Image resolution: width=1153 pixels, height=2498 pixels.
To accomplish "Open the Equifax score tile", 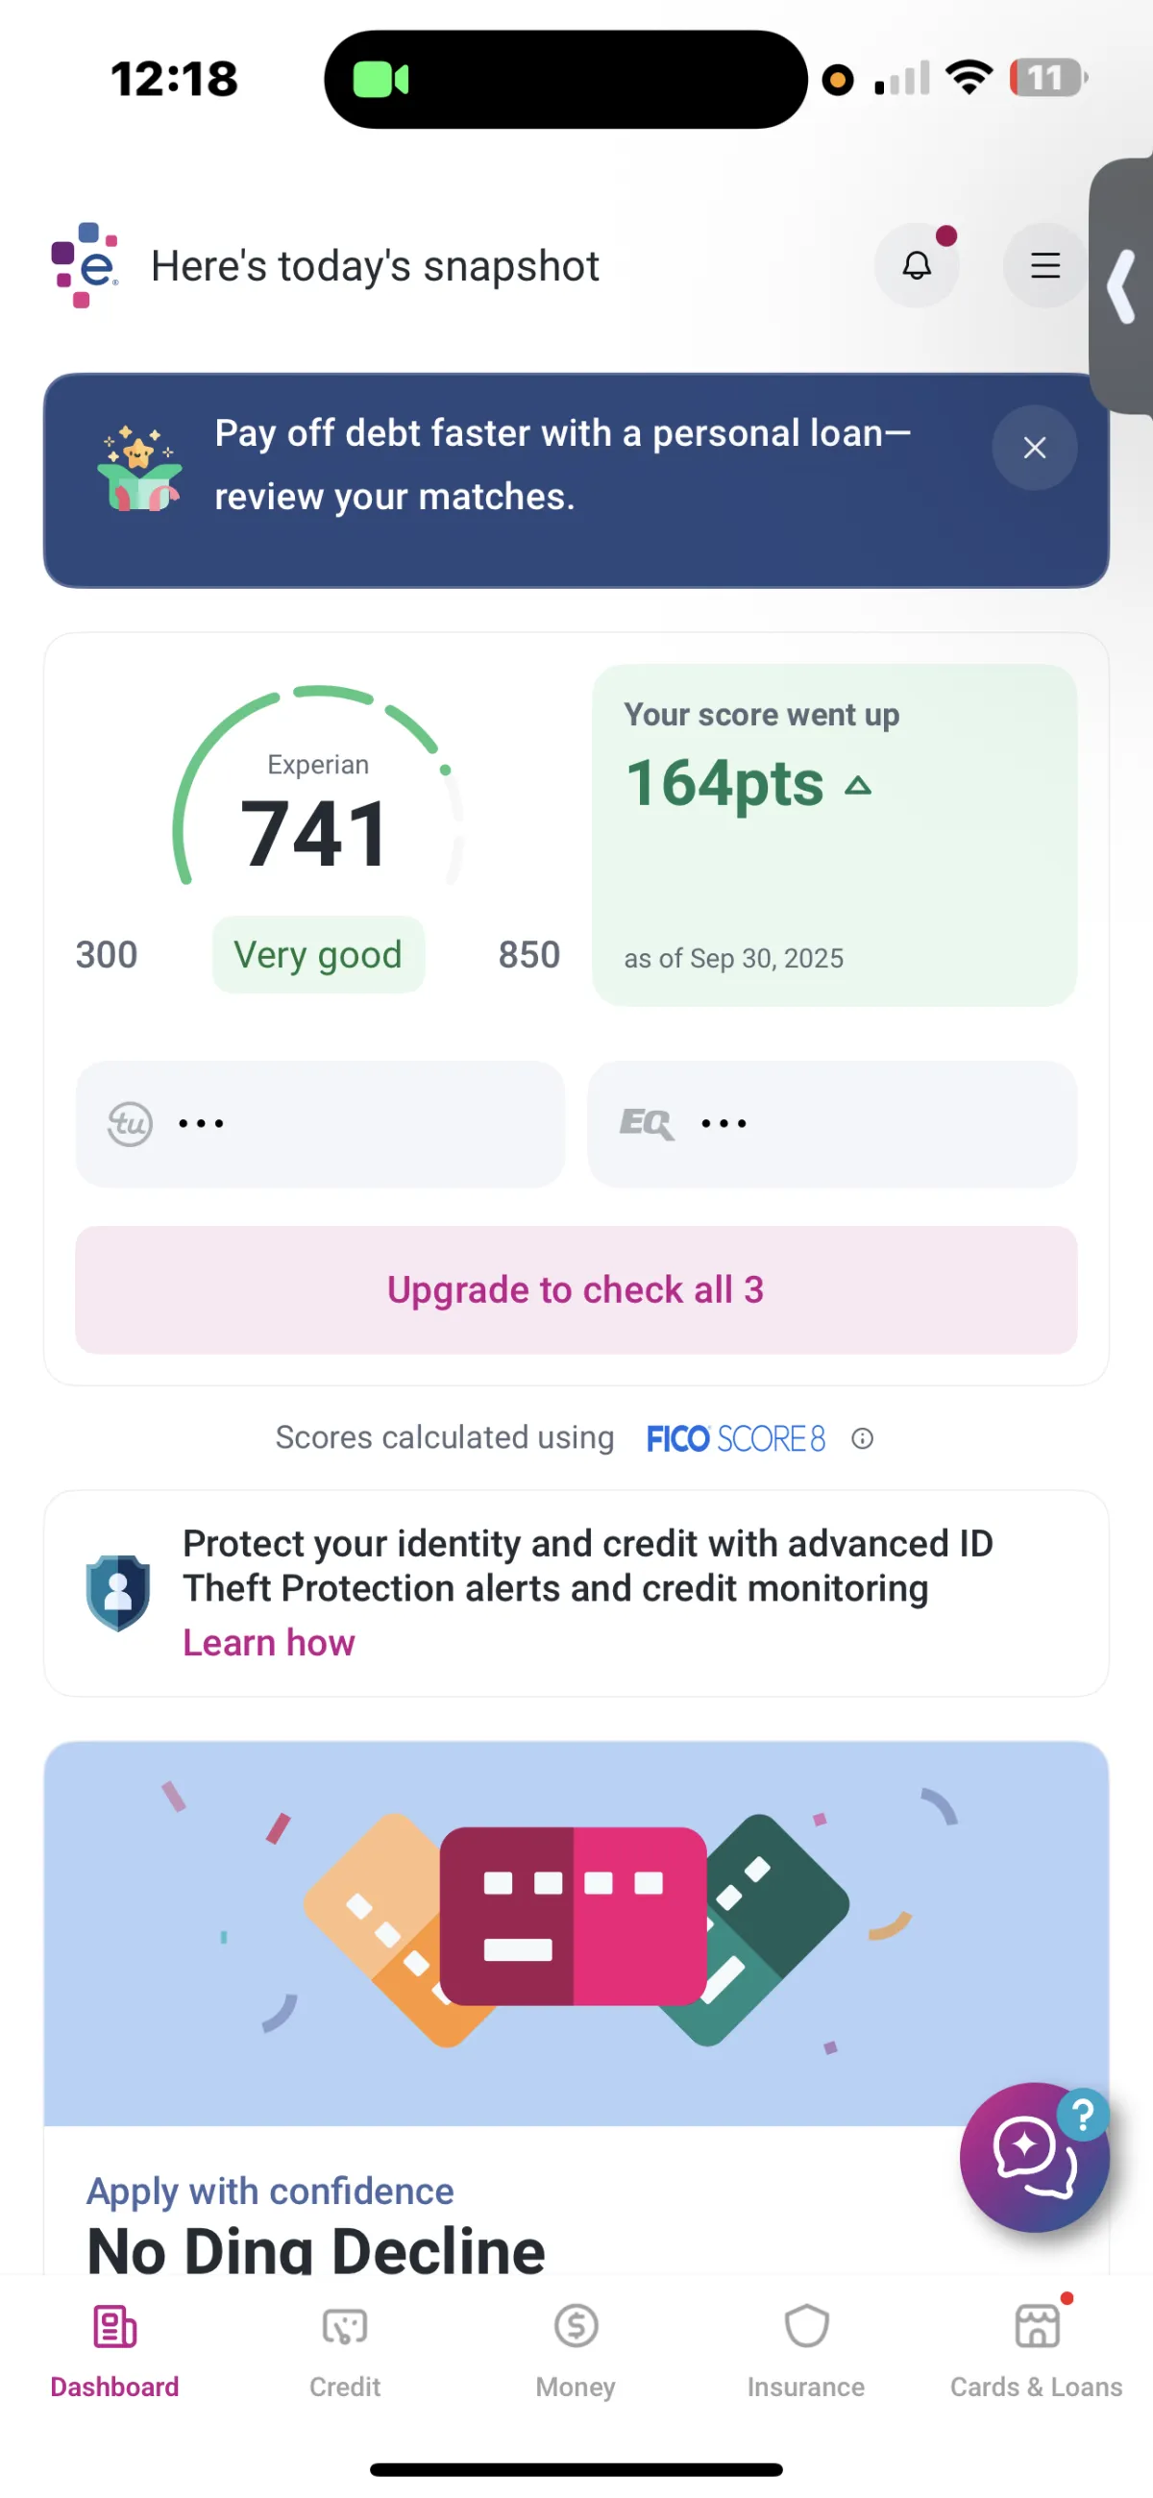I will 832,1124.
